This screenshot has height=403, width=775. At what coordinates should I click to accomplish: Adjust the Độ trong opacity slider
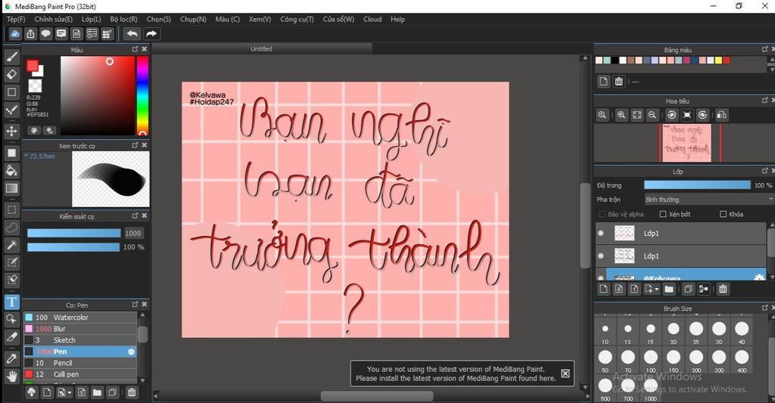pos(697,184)
